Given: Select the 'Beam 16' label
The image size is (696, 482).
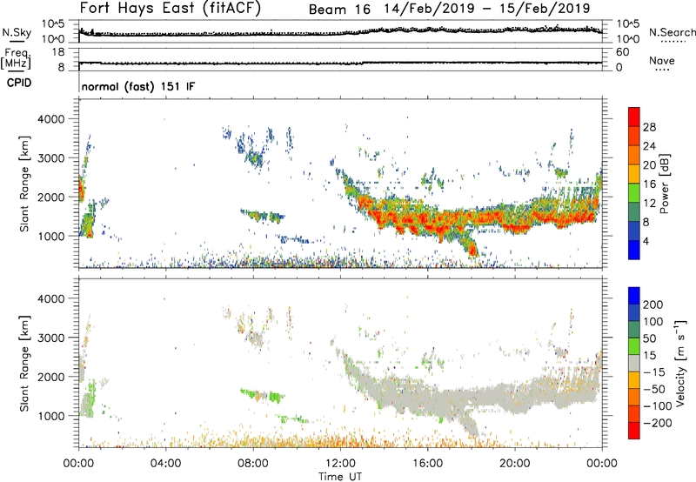Looking at the screenshot, I should point(339,10).
